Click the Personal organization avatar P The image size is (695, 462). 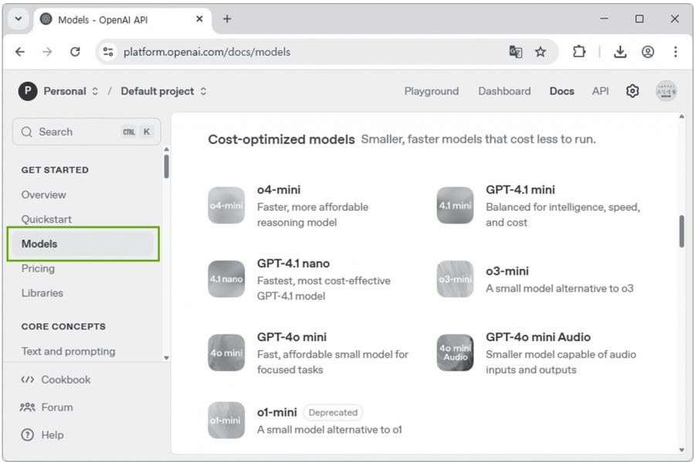(28, 91)
